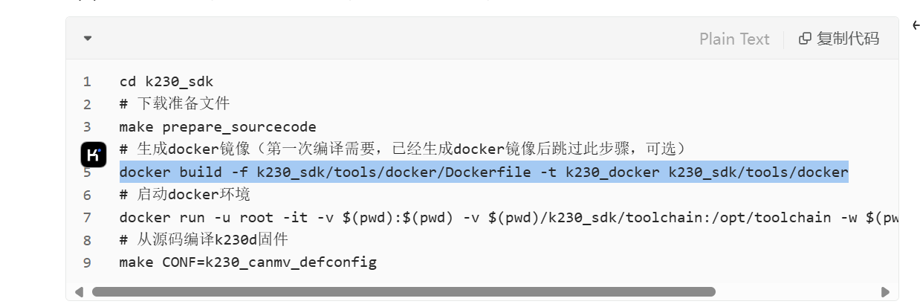This screenshot has width=920, height=307.
Task: Click the copy icon beside 复制代码
Action: pyautogui.click(x=804, y=39)
